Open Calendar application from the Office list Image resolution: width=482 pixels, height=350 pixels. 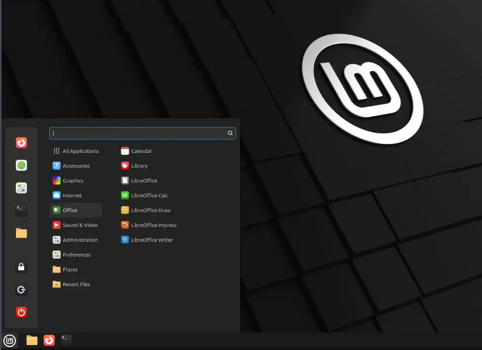[141, 151]
